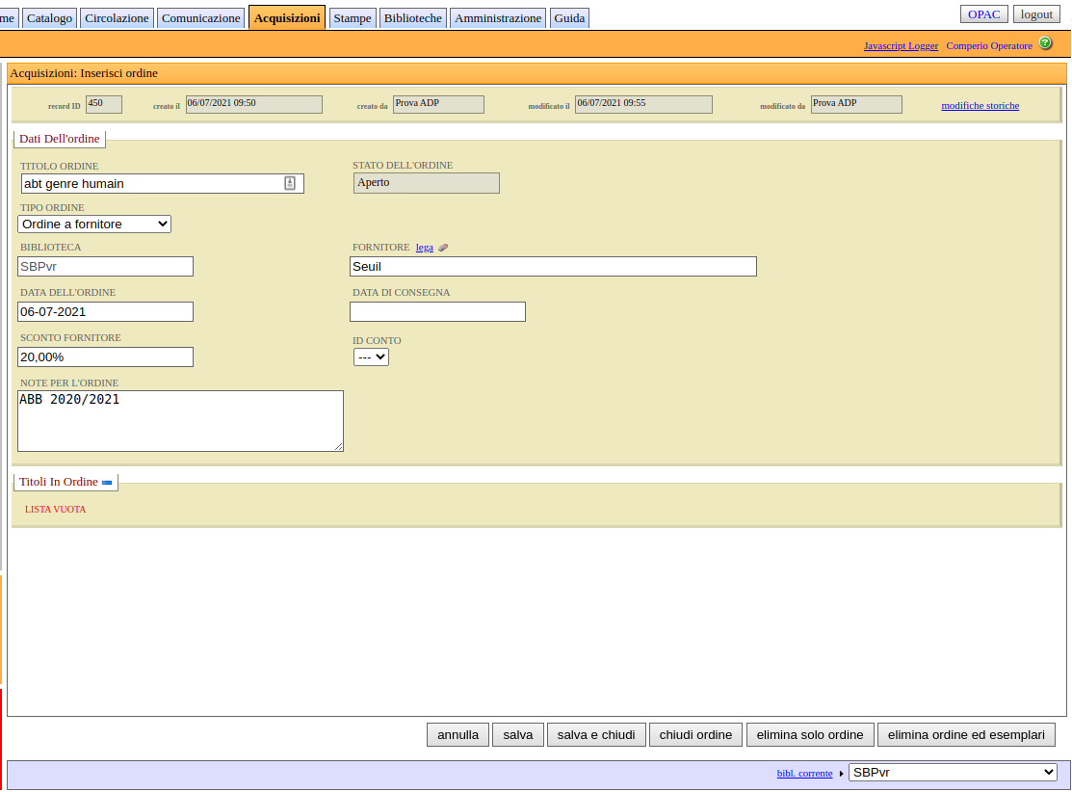The width and height of the screenshot is (1072, 792).
Task: Open the modifiche storiche link
Action: pos(980,106)
